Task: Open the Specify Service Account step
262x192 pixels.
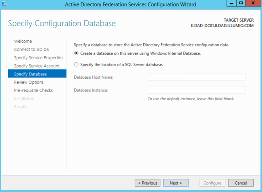Action: click(37, 66)
